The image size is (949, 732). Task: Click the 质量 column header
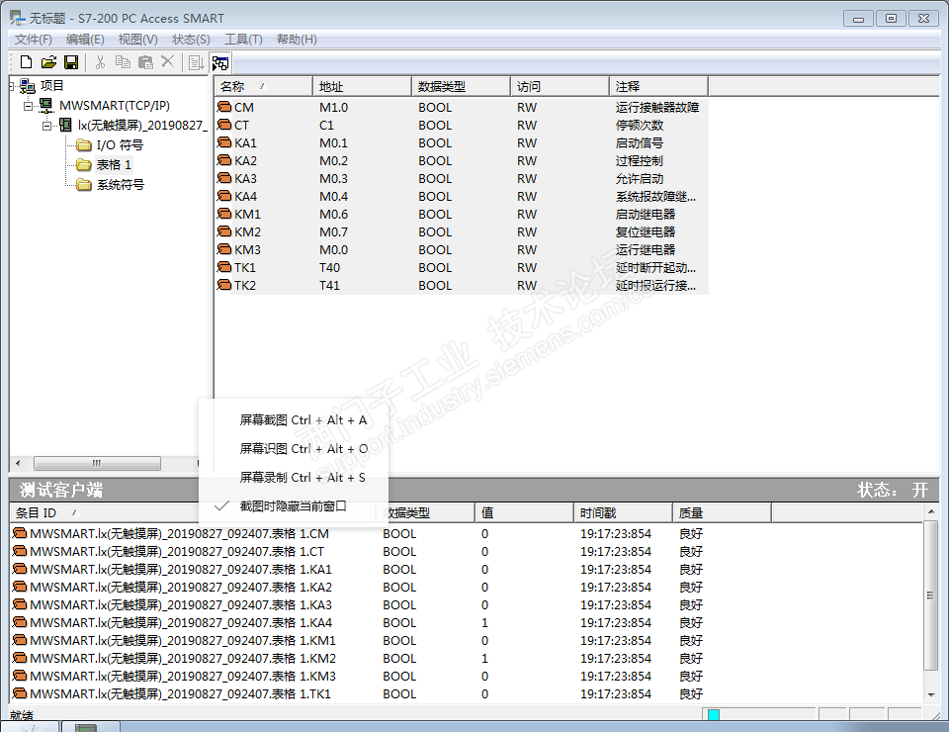click(722, 512)
